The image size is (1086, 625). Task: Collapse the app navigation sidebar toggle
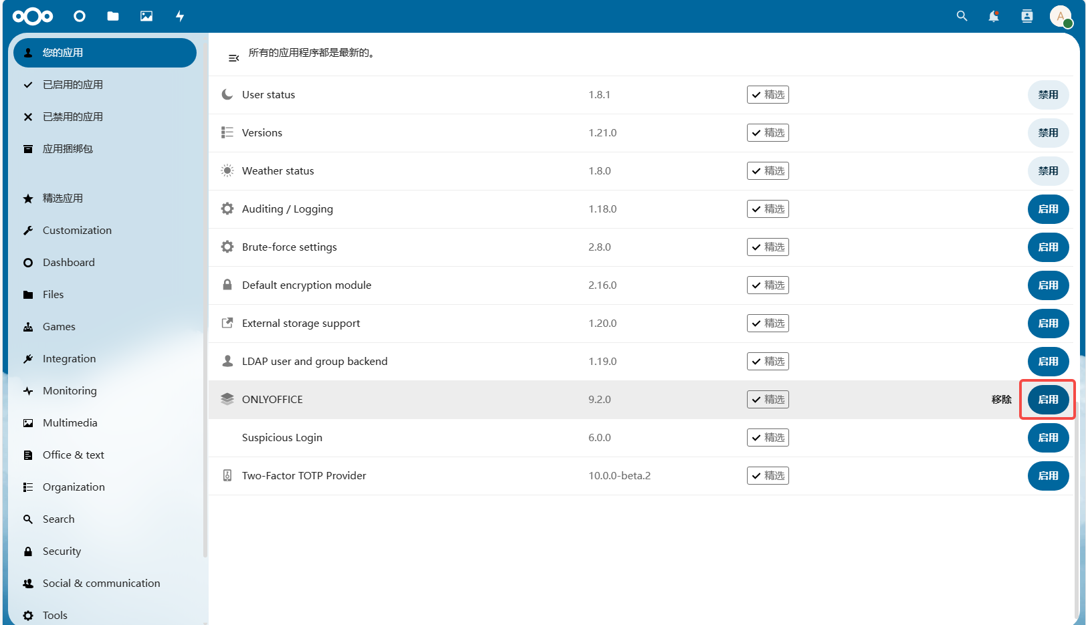(233, 58)
